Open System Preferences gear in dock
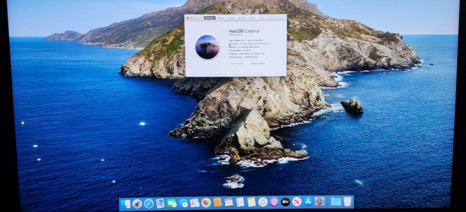Screen dimensions: 466x212 tap(319, 202)
